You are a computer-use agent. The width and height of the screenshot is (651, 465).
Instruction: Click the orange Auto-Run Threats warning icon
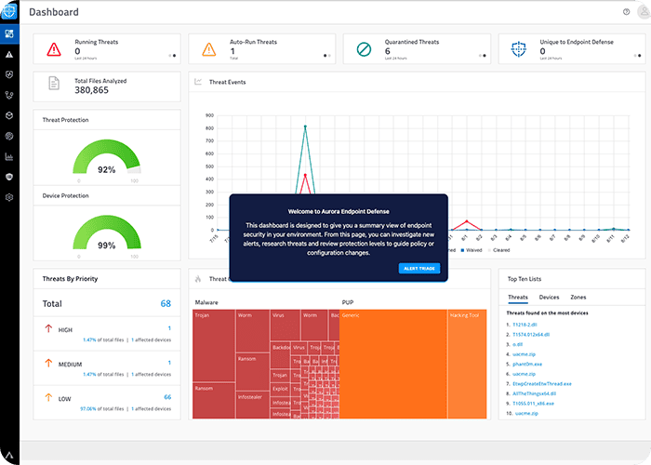pyautogui.click(x=209, y=49)
